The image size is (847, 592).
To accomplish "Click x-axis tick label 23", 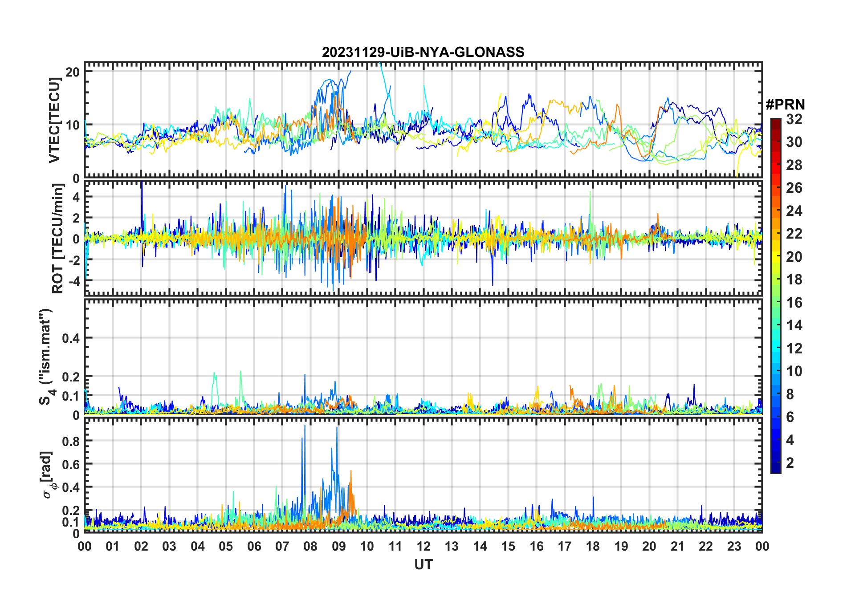I will pos(734,547).
